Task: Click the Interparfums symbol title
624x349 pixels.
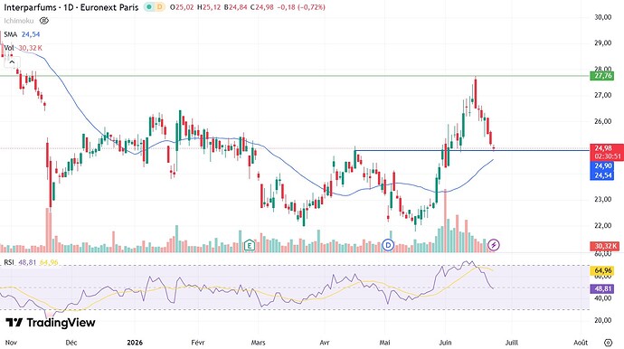Action: tap(71, 7)
